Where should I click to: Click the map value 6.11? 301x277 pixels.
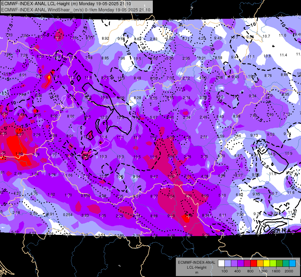223,215
